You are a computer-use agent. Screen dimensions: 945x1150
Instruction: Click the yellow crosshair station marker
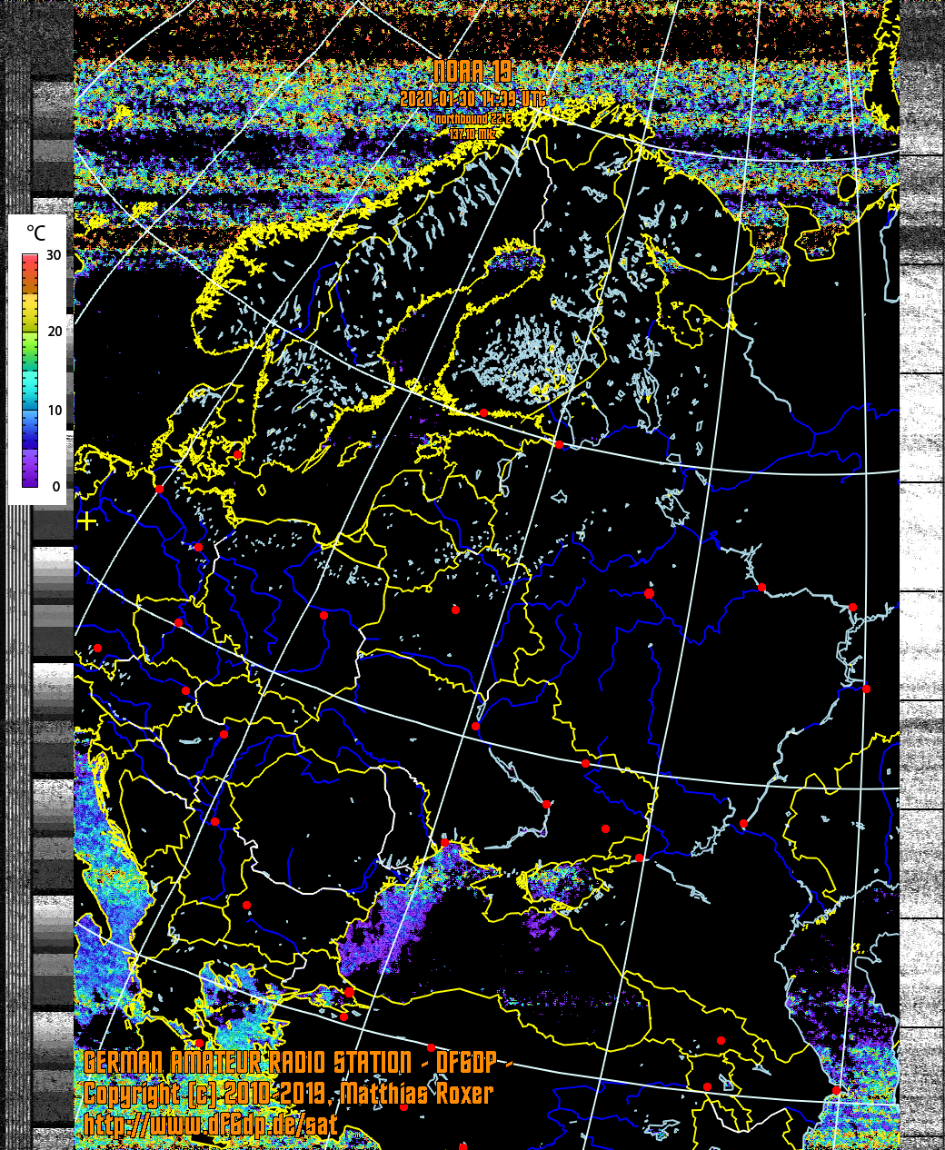(x=86, y=521)
